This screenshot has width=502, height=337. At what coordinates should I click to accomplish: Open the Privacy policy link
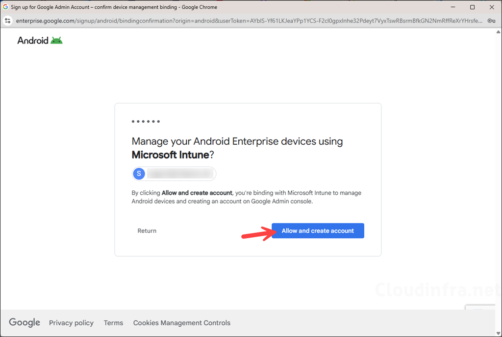tap(71, 323)
